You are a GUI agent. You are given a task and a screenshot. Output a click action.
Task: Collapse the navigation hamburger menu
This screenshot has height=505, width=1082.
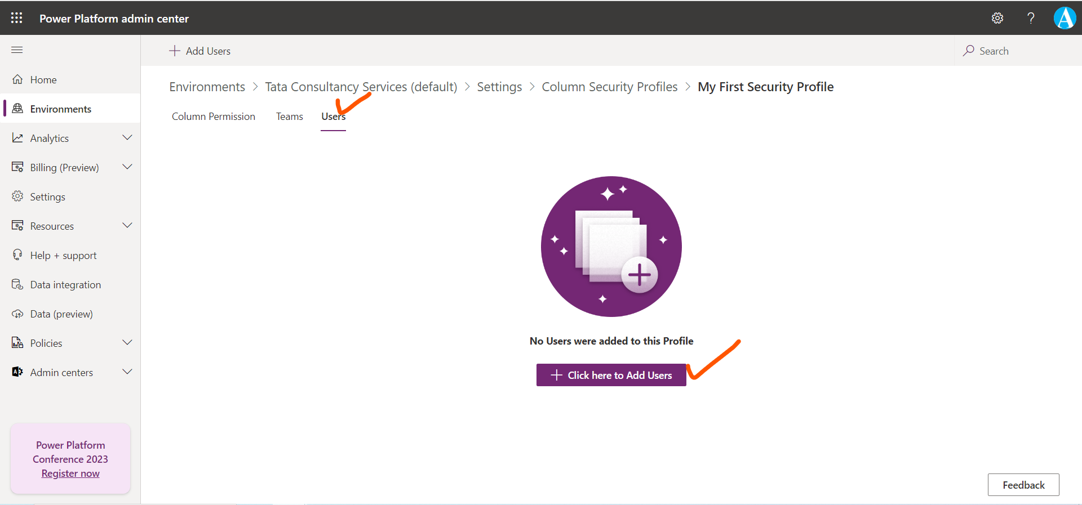click(x=17, y=50)
